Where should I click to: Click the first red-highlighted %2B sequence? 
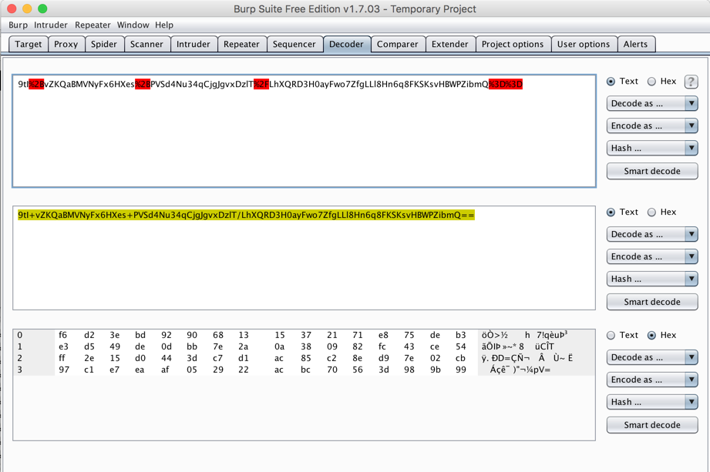[x=36, y=84]
